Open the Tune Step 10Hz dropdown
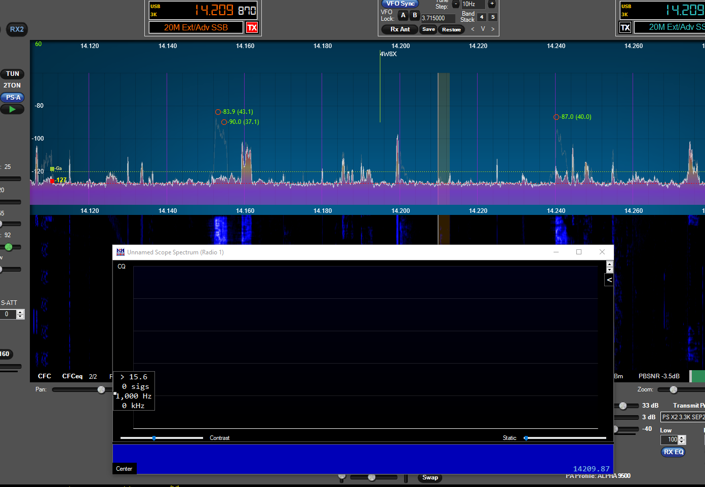 (x=473, y=4)
